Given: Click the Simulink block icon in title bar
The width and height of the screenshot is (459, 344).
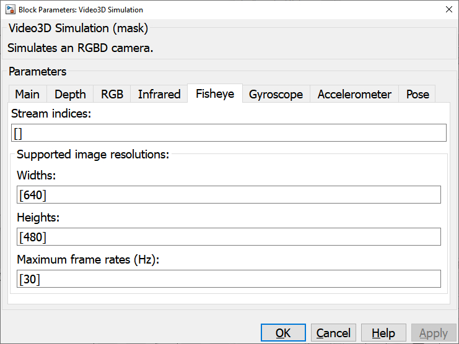Looking at the screenshot, I should click(11, 9).
